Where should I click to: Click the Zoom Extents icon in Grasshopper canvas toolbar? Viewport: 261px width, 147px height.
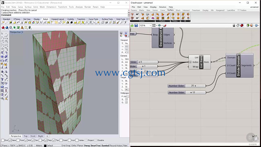[x=154, y=25]
